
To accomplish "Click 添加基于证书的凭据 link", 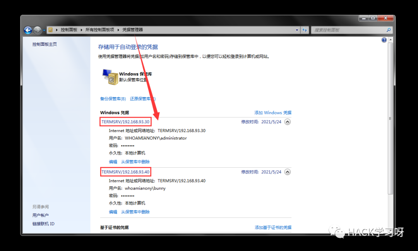I will click(x=273, y=227).
